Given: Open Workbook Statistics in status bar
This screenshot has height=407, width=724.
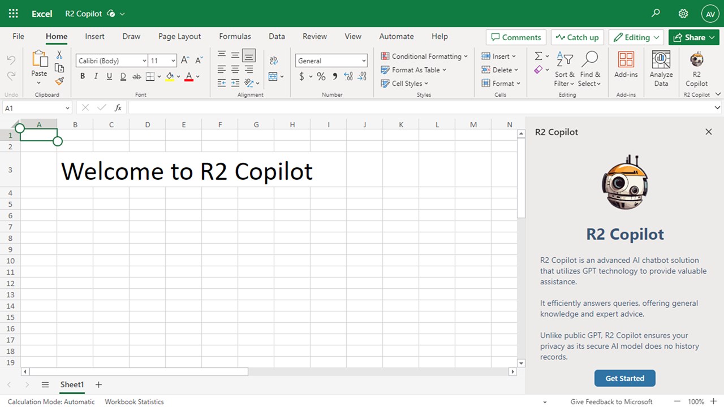Looking at the screenshot, I should pos(134,402).
